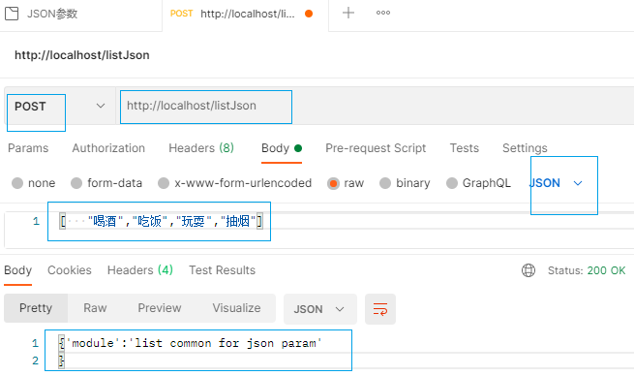Switch to the Authorization tab
This screenshot has width=634, height=376.
pyautogui.click(x=108, y=148)
